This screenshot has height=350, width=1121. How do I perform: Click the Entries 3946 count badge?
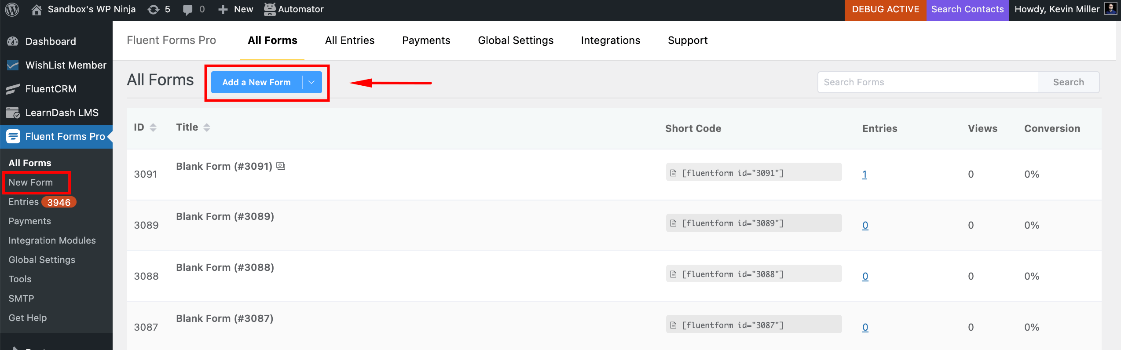pyautogui.click(x=59, y=202)
